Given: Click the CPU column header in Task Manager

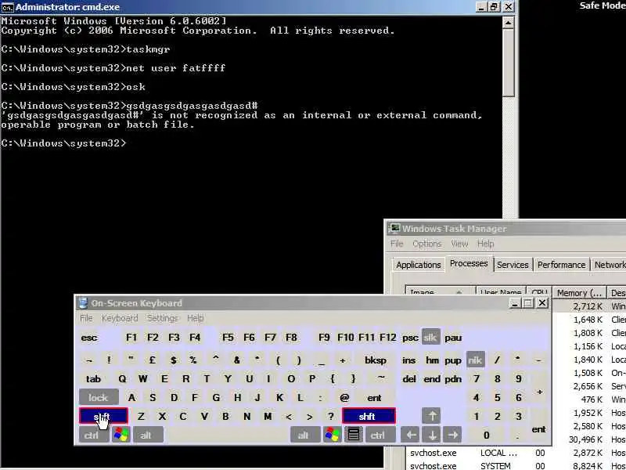Looking at the screenshot, I should (x=539, y=291).
